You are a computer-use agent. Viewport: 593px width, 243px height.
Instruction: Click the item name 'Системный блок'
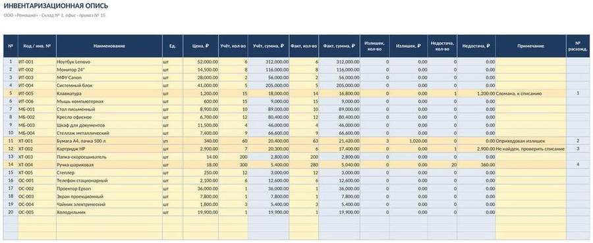click(x=109, y=86)
